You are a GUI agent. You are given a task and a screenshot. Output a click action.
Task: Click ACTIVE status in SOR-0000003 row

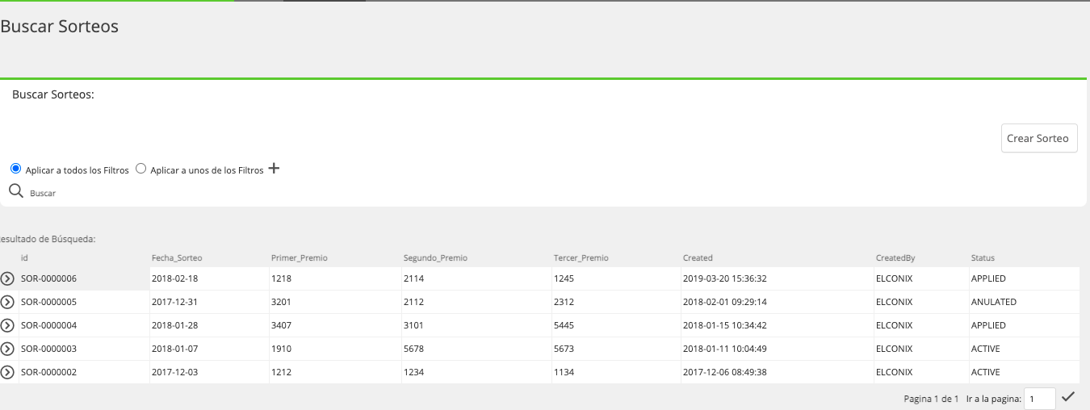tap(985, 349)
